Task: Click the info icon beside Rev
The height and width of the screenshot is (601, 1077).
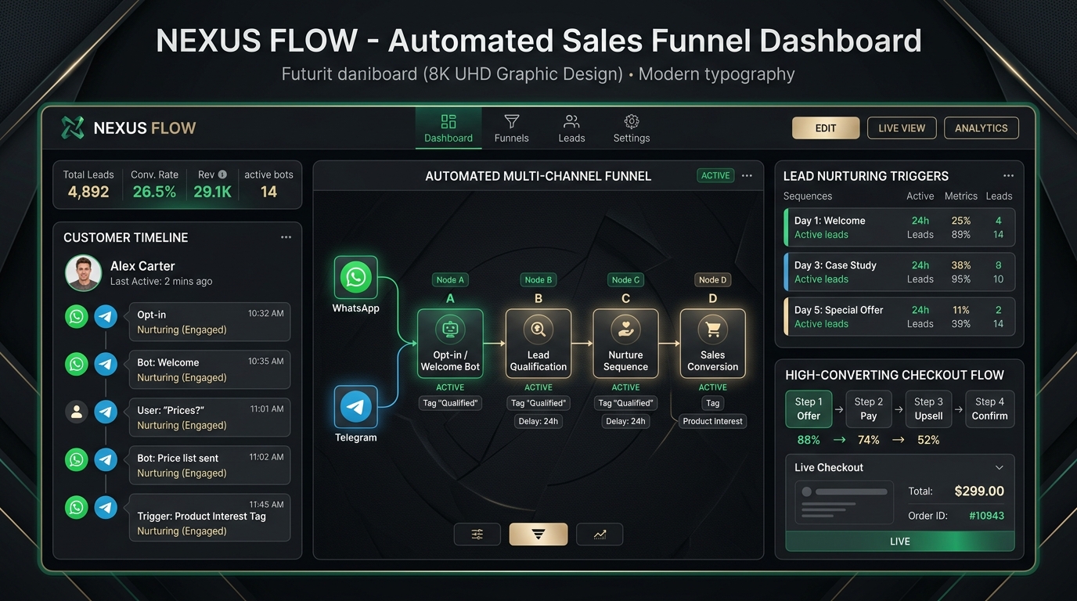Action: click(x=222, y=175)
